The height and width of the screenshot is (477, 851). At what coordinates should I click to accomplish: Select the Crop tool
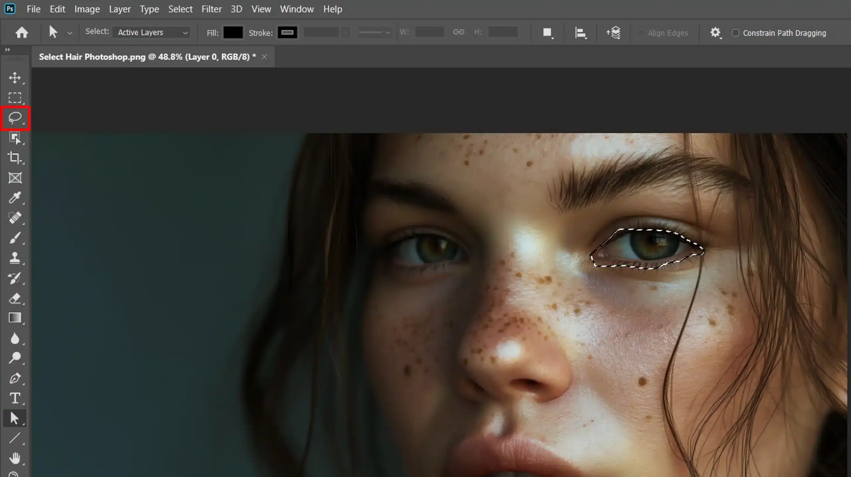pos(16,157)
